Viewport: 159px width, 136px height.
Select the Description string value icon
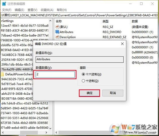click(57, 37)
